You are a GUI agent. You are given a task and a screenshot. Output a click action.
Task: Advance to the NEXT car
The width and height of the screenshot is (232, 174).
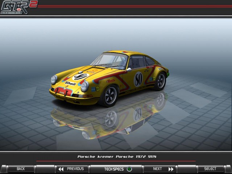coord(160,169)
